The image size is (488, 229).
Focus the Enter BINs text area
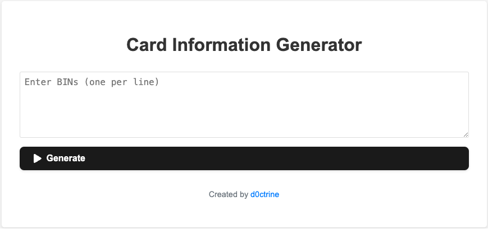(x=244, y=104)
